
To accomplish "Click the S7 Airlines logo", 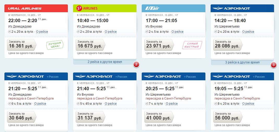I will pyautogui.click(x=87, y=8).
